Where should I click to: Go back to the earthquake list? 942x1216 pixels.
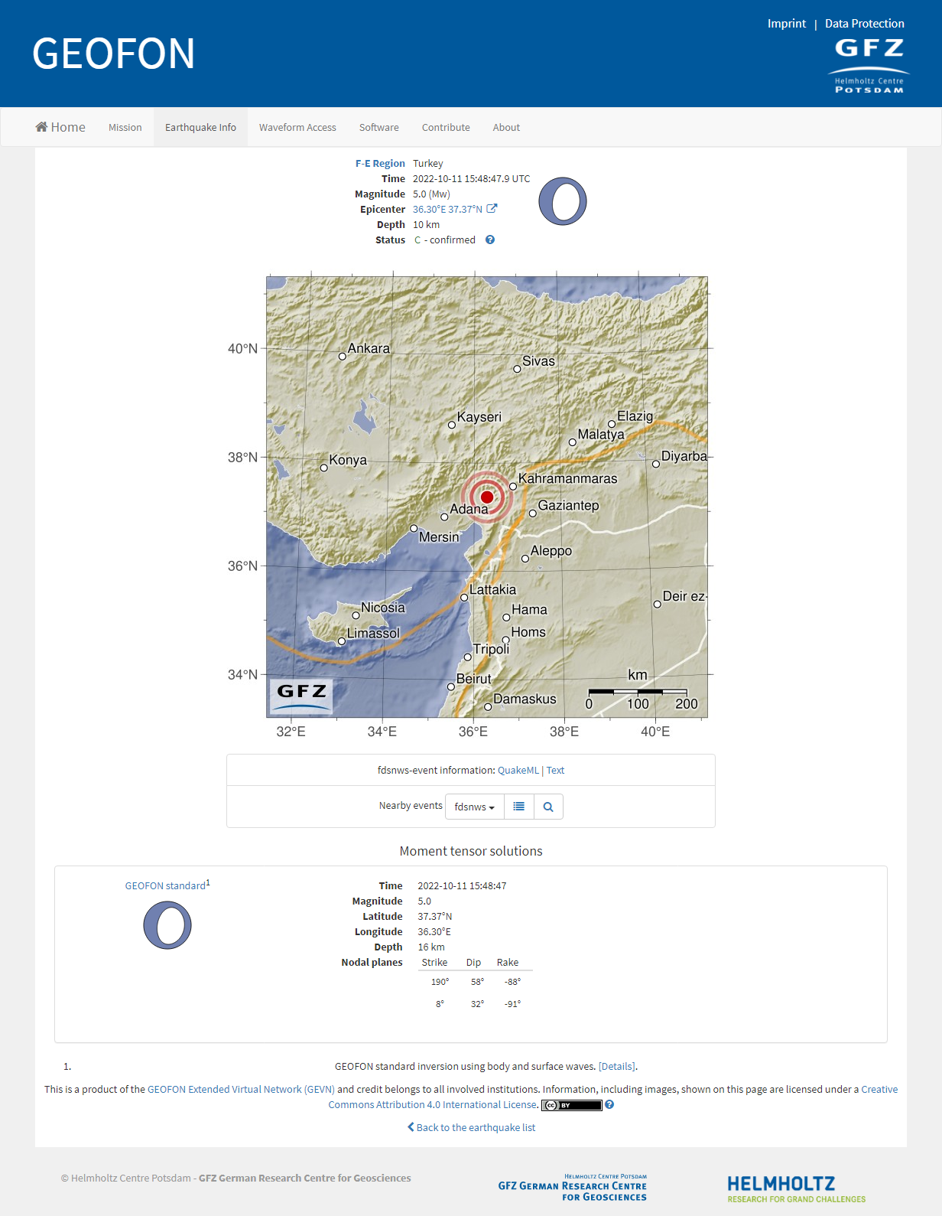coord(471,1127)
